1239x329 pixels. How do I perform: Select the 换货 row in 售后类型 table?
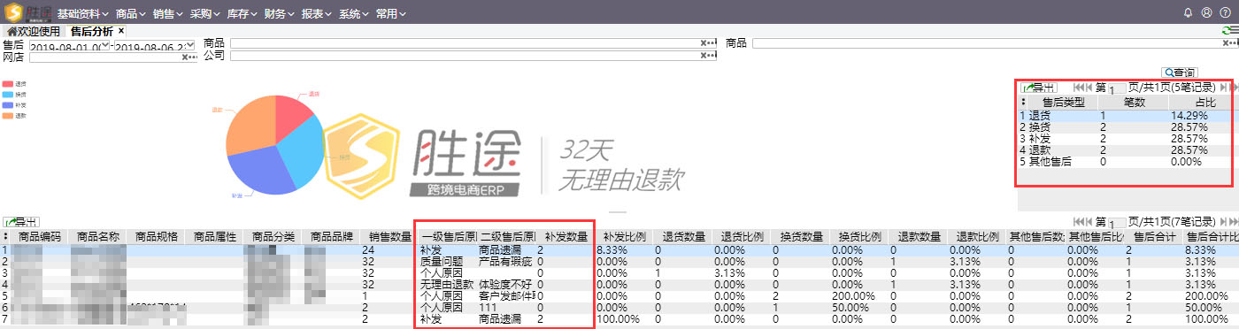[x=1128, y=127]
